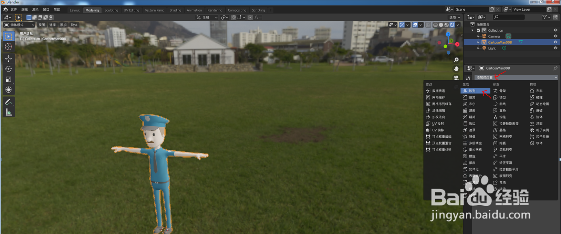Add a new workspace tab with plus
561x234 pixels.
coord(271,10)
